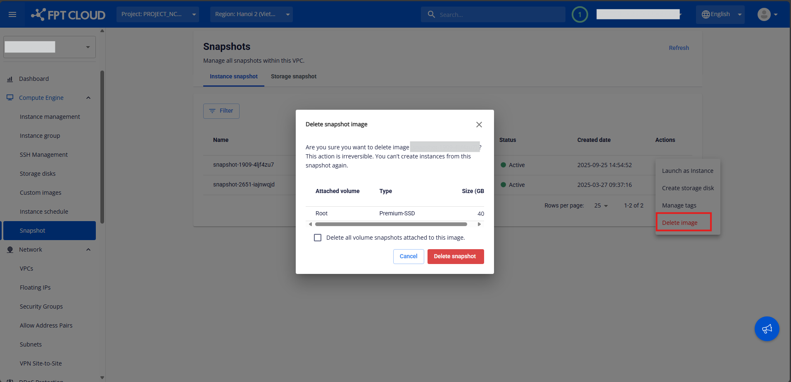Close the Delete snapshot image dialog

click(479, 125)
